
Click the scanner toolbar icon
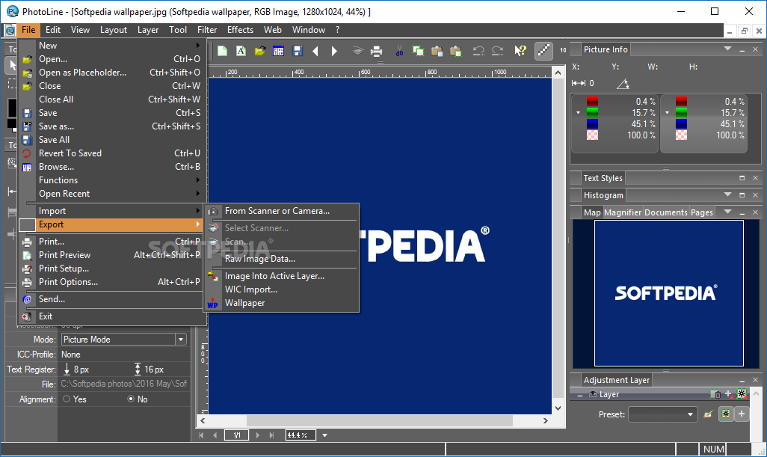point(358,51)
